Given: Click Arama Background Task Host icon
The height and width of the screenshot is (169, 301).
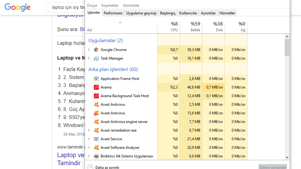Looking at the screenshot, I should 96,96.
